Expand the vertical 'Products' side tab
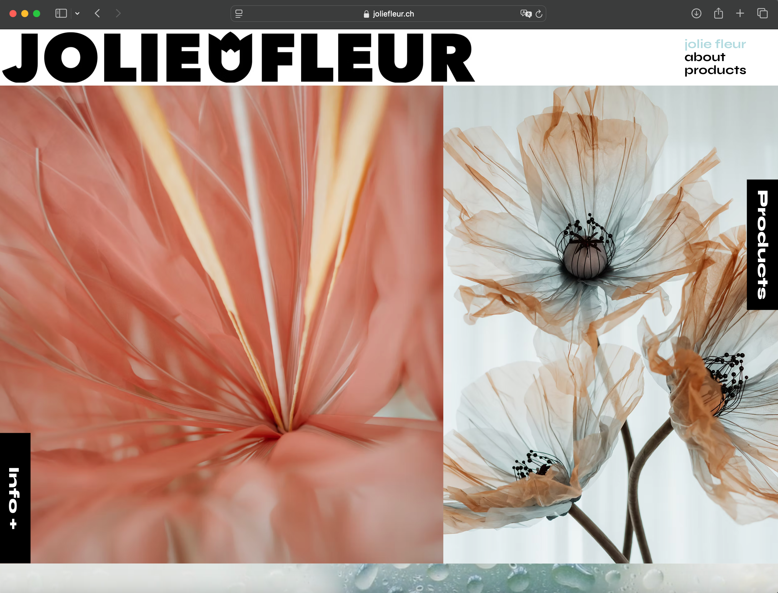 [762, 245]
